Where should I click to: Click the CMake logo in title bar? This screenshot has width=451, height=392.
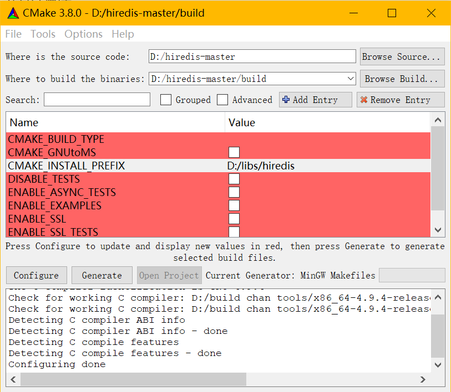[12, 13]
